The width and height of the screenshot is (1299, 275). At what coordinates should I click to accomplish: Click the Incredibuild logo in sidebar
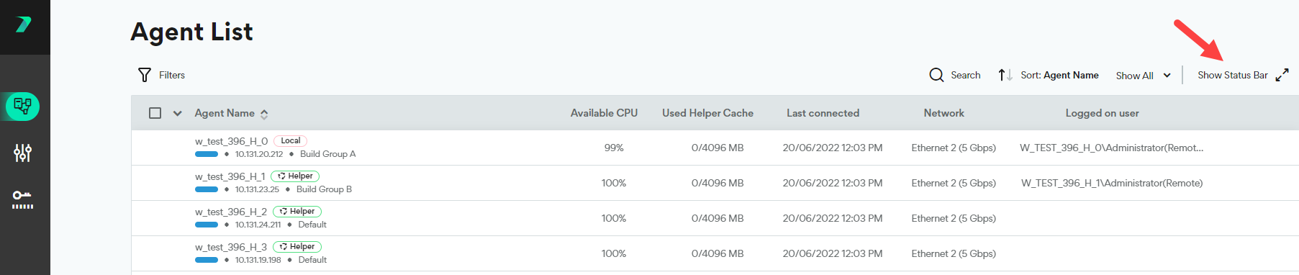click(x=24, y=25)
